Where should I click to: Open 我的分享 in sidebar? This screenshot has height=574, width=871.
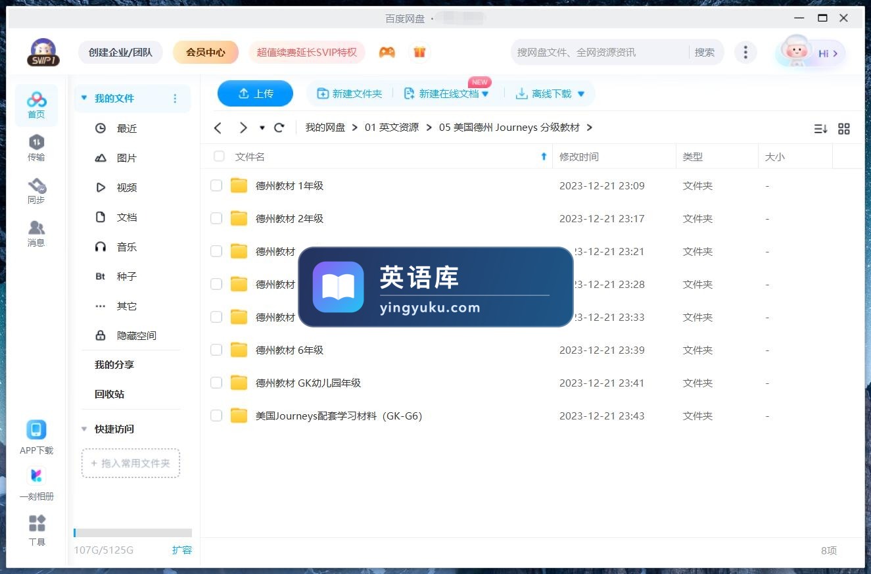114,364
